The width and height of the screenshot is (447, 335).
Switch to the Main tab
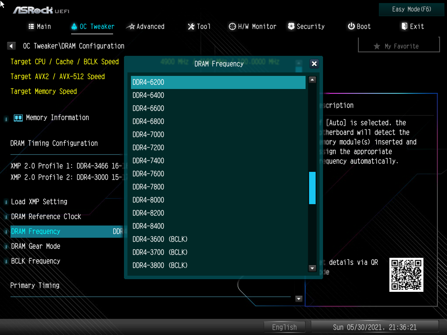coord(40,27)
